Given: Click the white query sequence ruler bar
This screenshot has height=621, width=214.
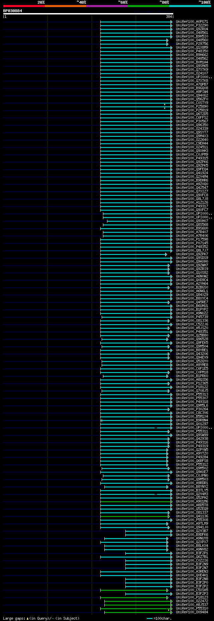Looking at the screenshot, I should (x=88, y=14).
